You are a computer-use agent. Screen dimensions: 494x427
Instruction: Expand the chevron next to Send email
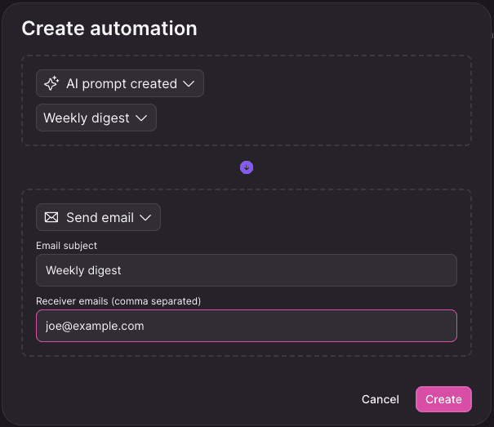point(145,218)
